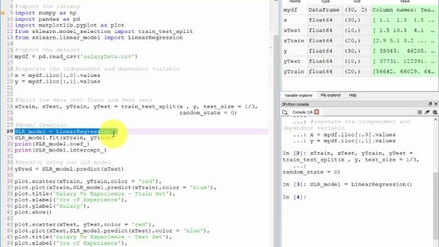Select the yTest variable name cell
Image resolution: width=439 pixels, height=247 pixels.
292,61
